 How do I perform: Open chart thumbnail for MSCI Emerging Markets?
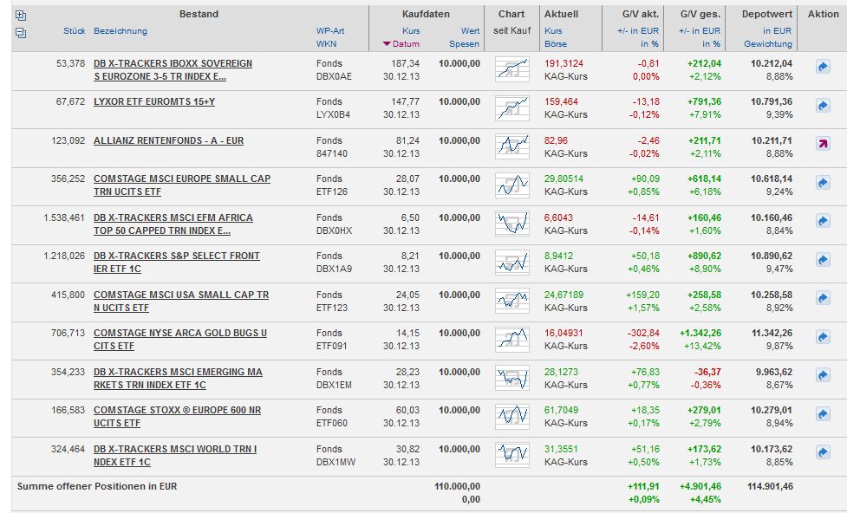coord(511,377)
